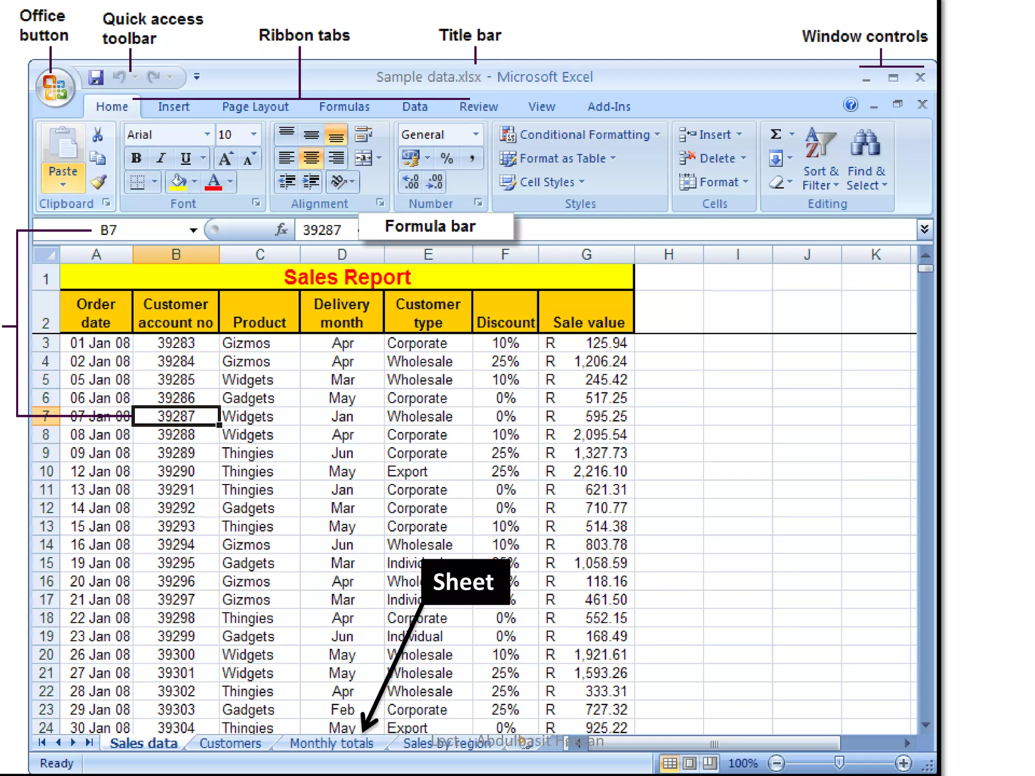Image resolution: width=1035 pixels, height=776 pixels.
Task: Switch to the Page Layout ribbon tab
Action: (x=255, y=107)
